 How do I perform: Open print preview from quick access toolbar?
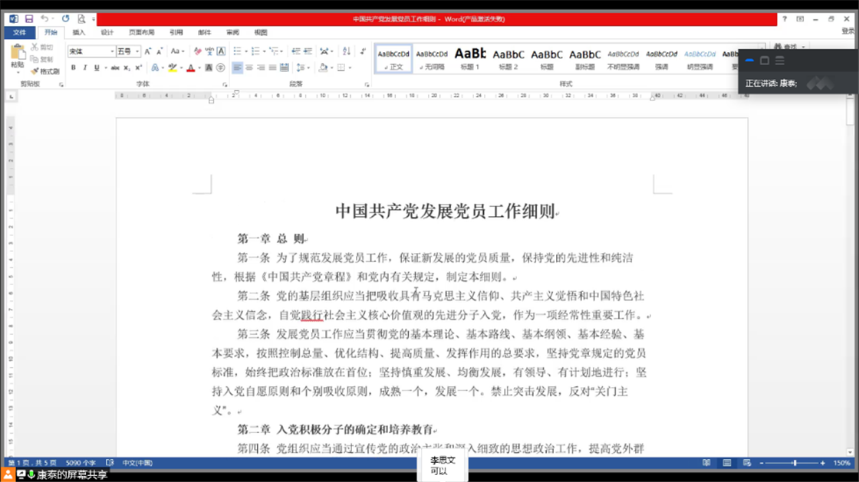pyautogui.click(x=81, y=18)
